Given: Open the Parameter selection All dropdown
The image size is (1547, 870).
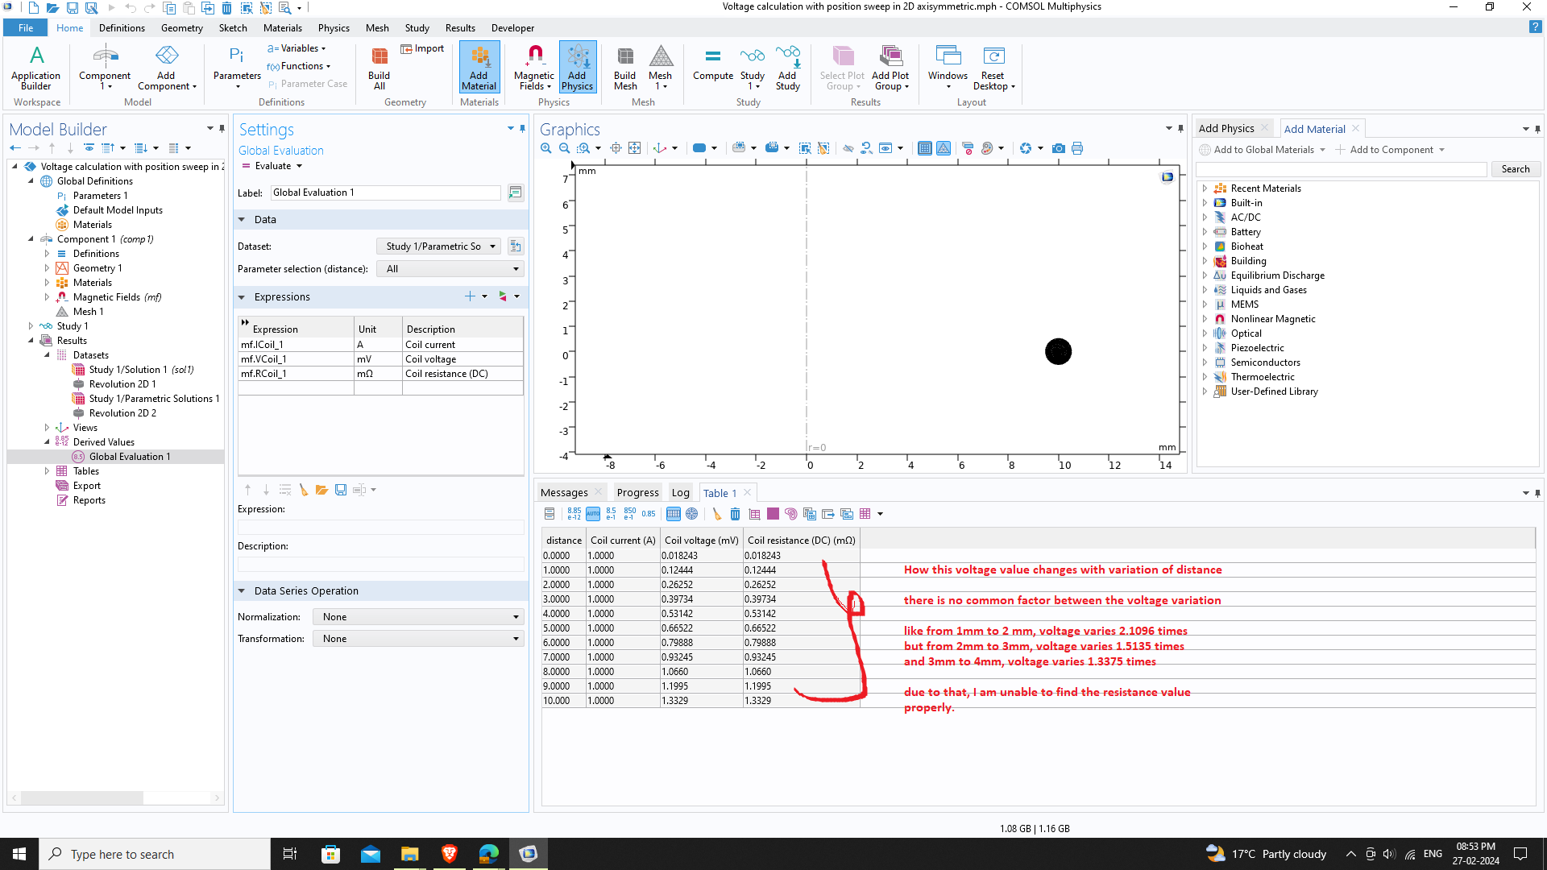Looking at the screenshot, I should 450,269.
